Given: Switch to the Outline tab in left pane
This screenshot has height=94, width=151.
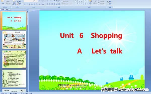Looking at the screenshot, I should coord(7,10).
